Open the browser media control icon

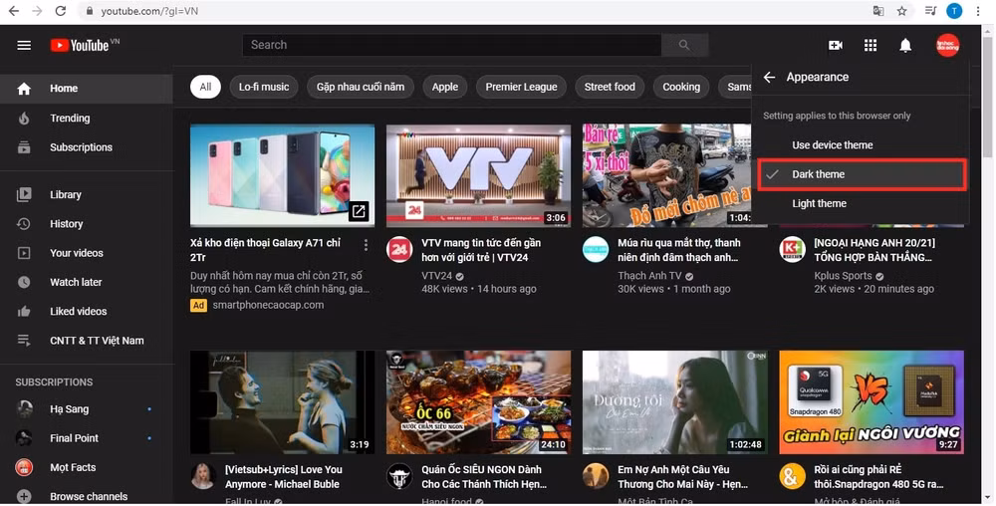click(x=930, y=11)
